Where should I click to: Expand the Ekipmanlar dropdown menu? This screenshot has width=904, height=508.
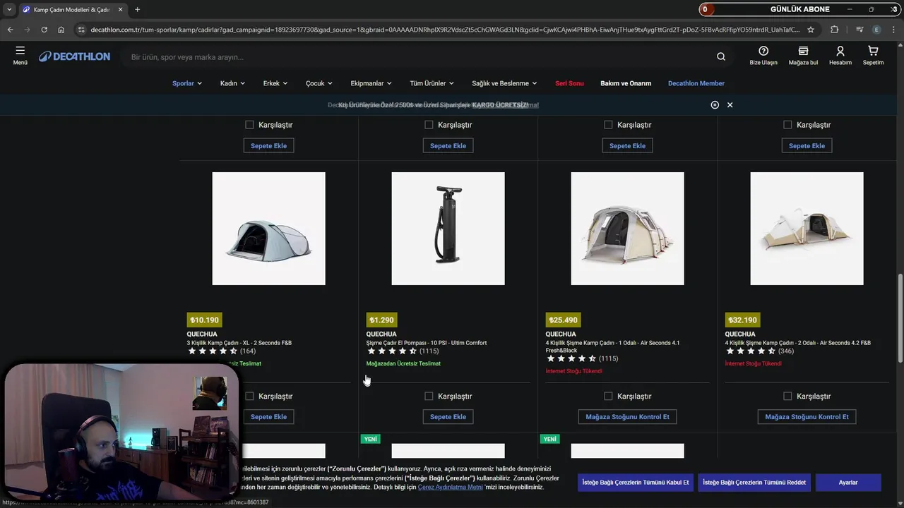tap(371, 83)
